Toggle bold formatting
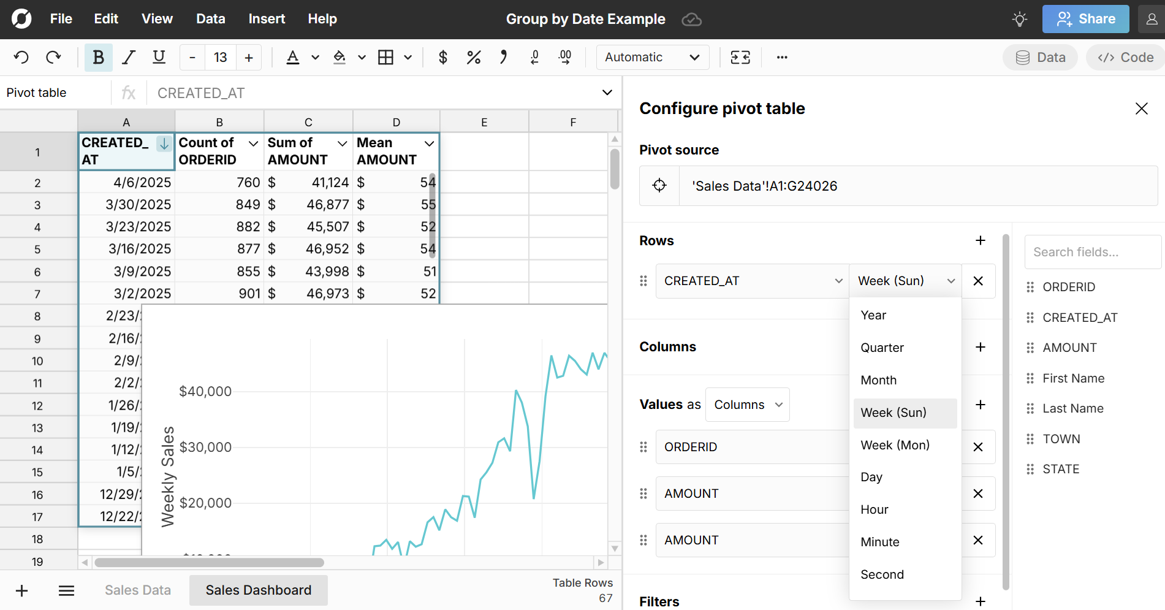The height and width of the screenshot is (610, 1165). pos(98,57)
